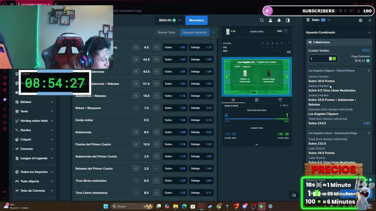Select the jersey lineup tab icon
Screen dimensions: 376x211
[280, 100]
